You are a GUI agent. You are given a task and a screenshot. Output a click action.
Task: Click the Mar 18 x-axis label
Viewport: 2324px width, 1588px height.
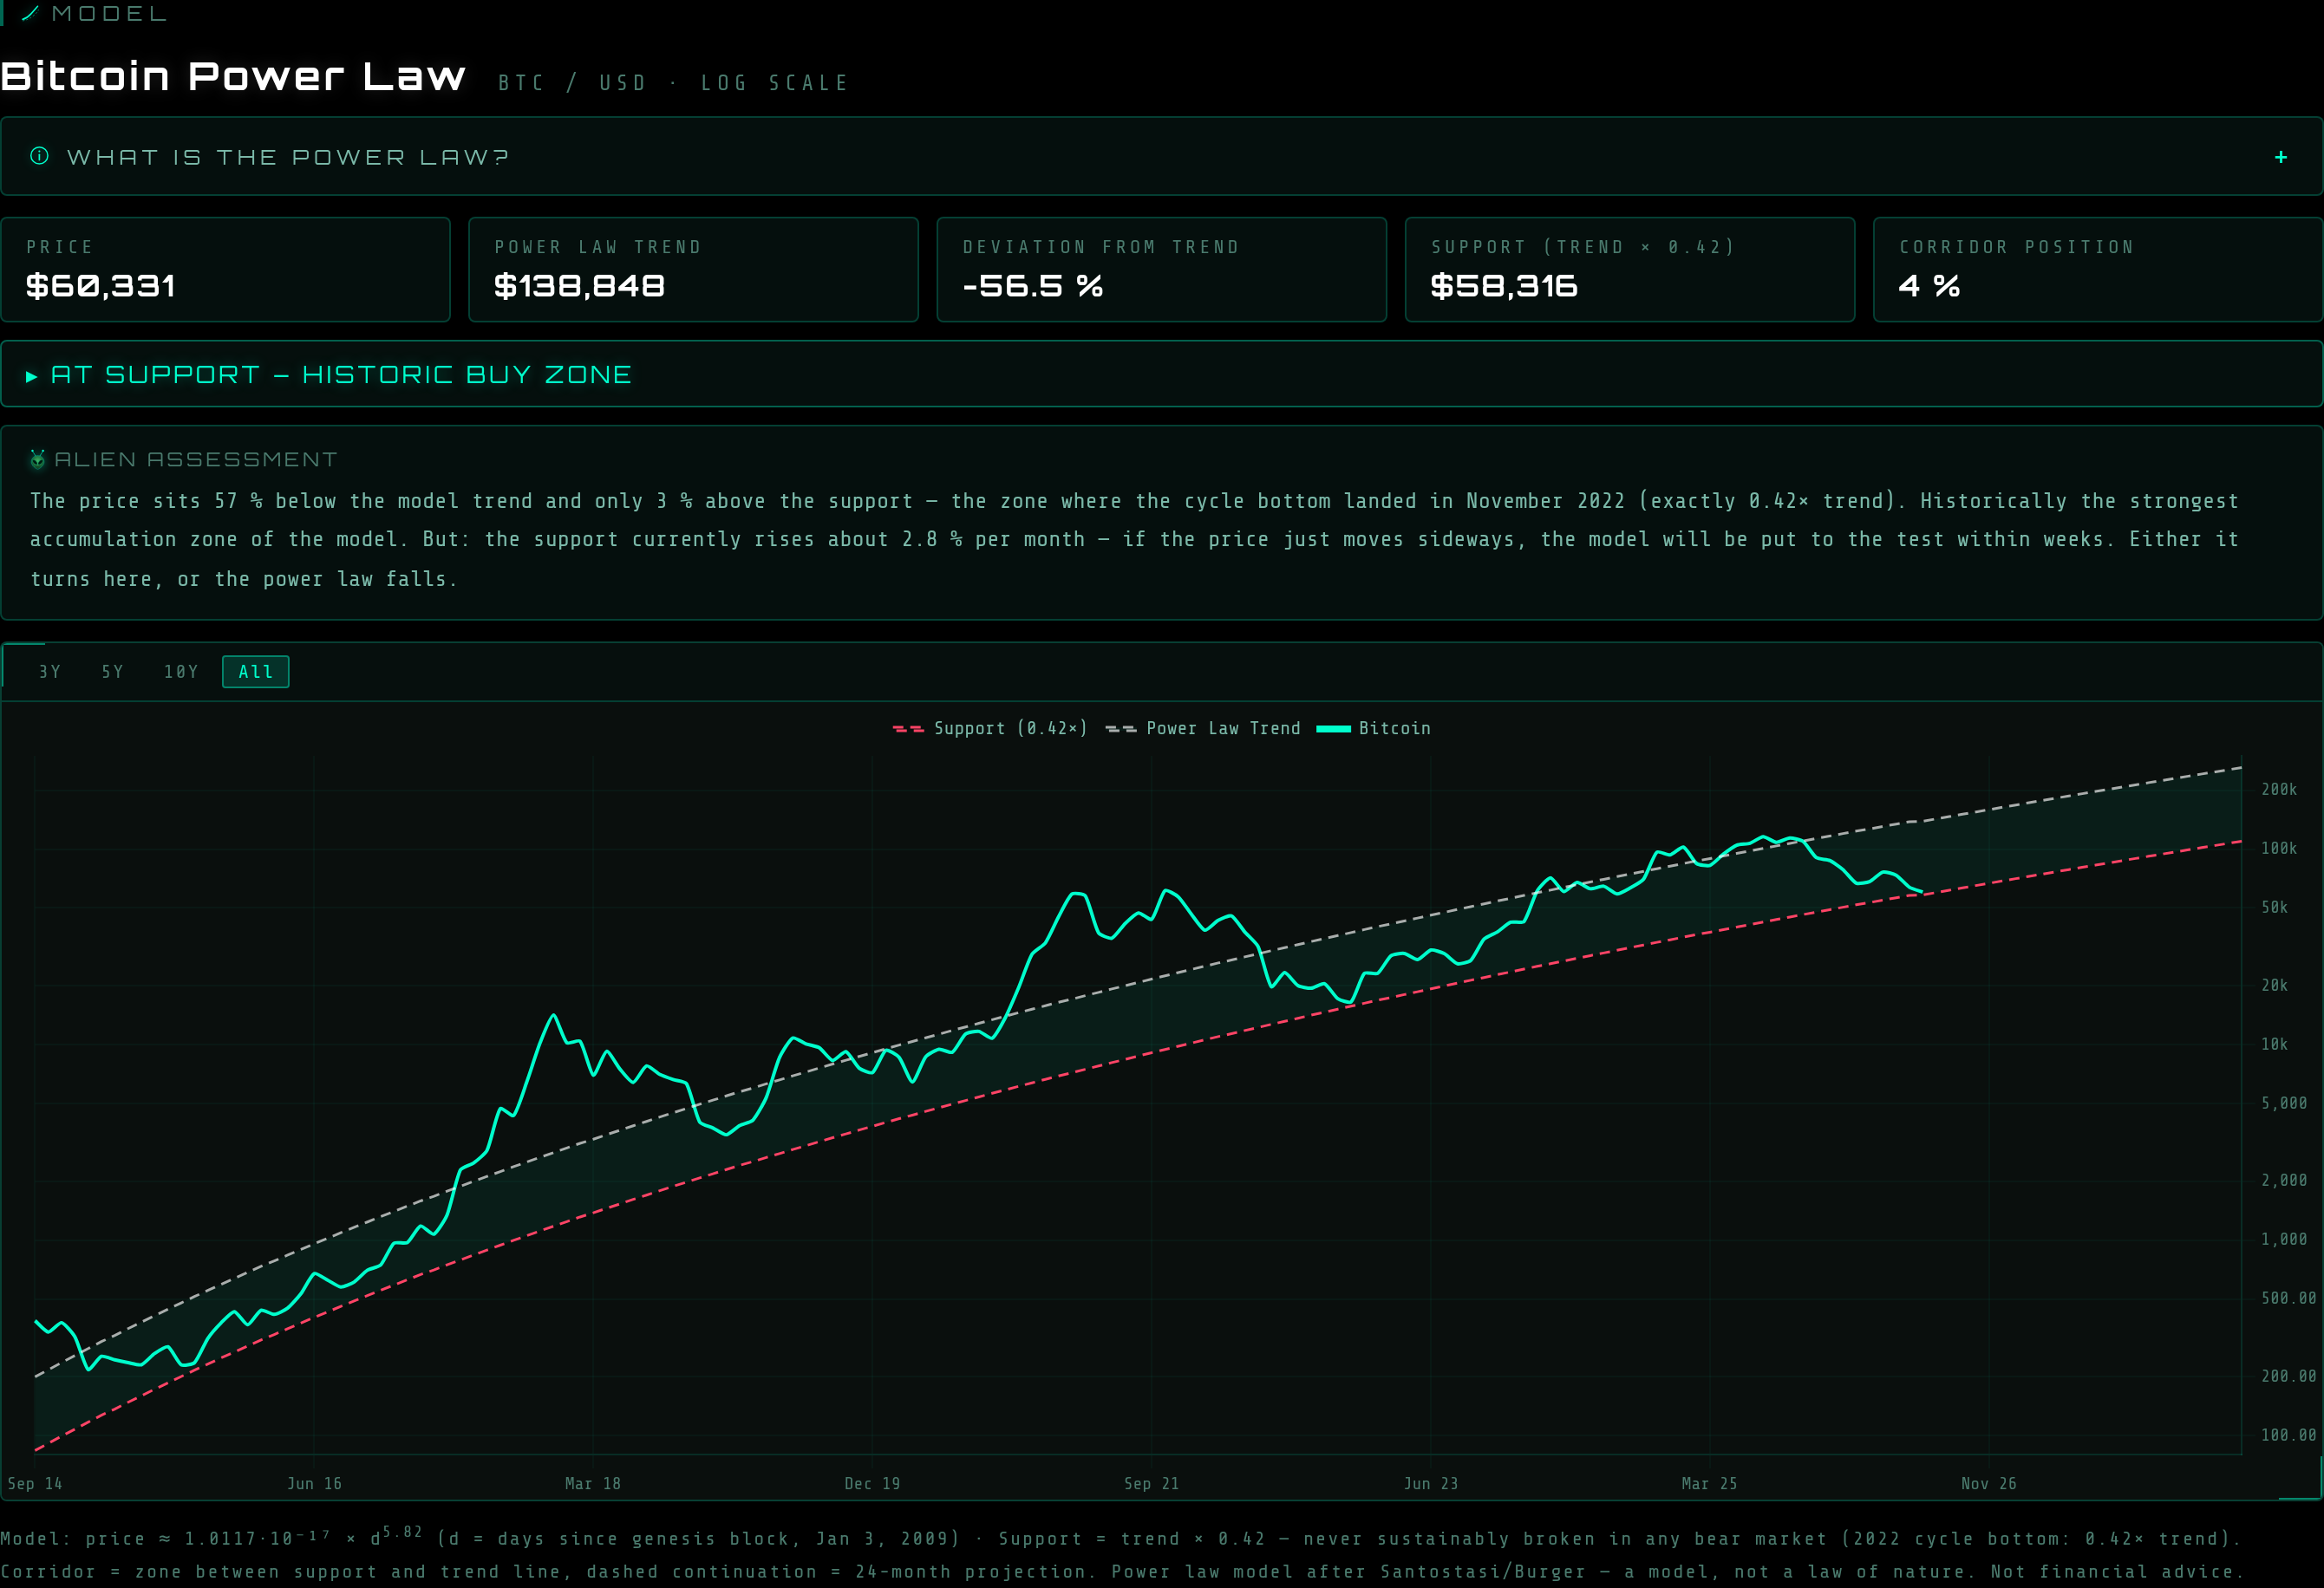[593, 1483]
